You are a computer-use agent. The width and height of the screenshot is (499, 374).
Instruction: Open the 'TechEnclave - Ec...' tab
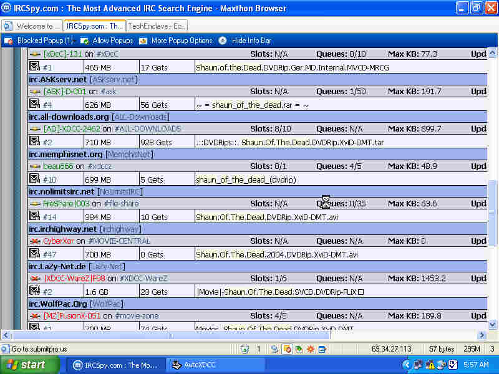pos(157,26)
